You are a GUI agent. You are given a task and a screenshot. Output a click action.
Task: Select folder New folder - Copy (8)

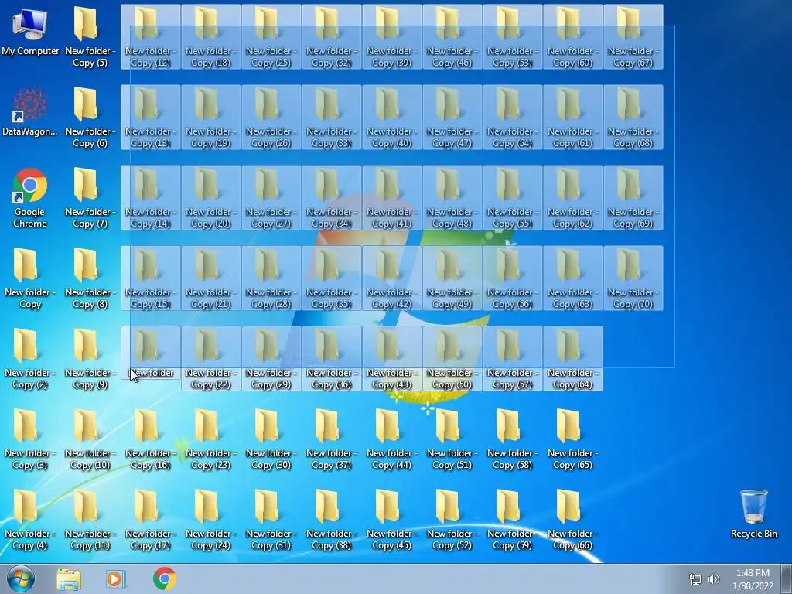90,278
